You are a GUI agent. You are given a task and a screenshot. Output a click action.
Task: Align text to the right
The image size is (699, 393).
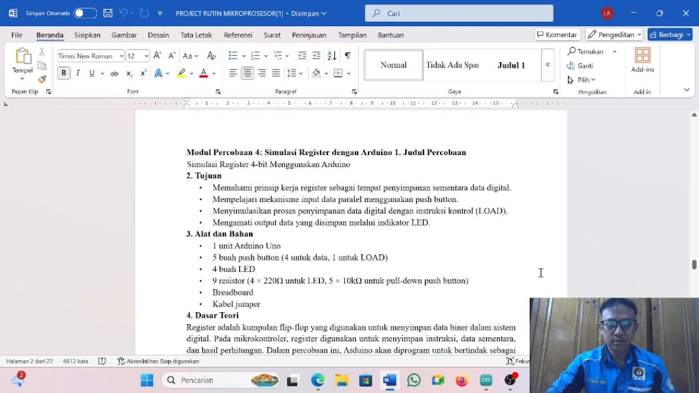(262, 73)
